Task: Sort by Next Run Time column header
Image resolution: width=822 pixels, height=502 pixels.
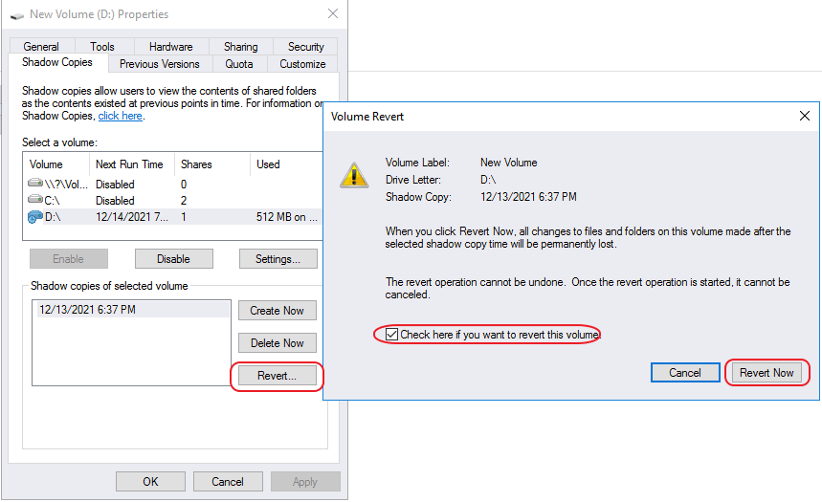Action: point(132,164)
